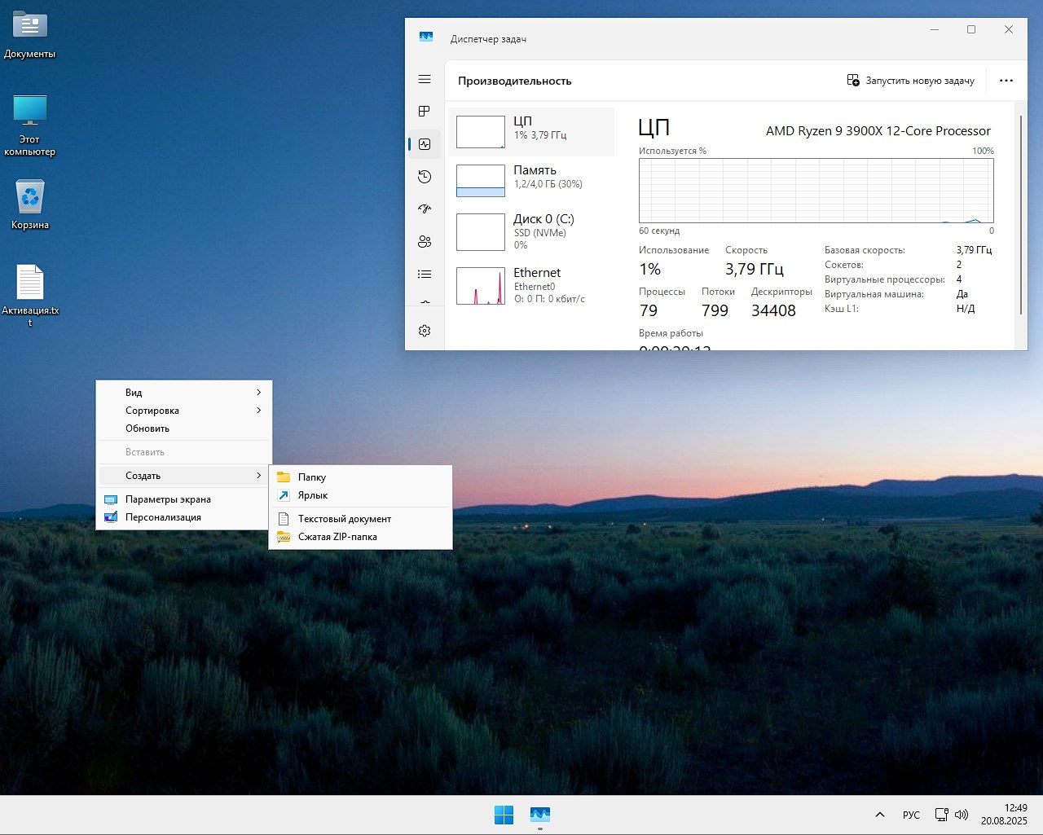This screenshot has width=1043, height=835.
Task: Open the Processes page in the sidebar
Action: (x=425, y=111)
